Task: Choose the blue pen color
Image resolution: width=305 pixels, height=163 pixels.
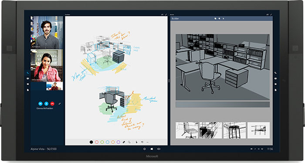Action: pos(108,142)
